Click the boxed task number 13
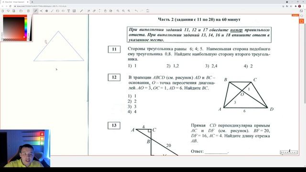The width and height of the screenshot is (306, 172). pyautogui.click(x=114, y=125)
